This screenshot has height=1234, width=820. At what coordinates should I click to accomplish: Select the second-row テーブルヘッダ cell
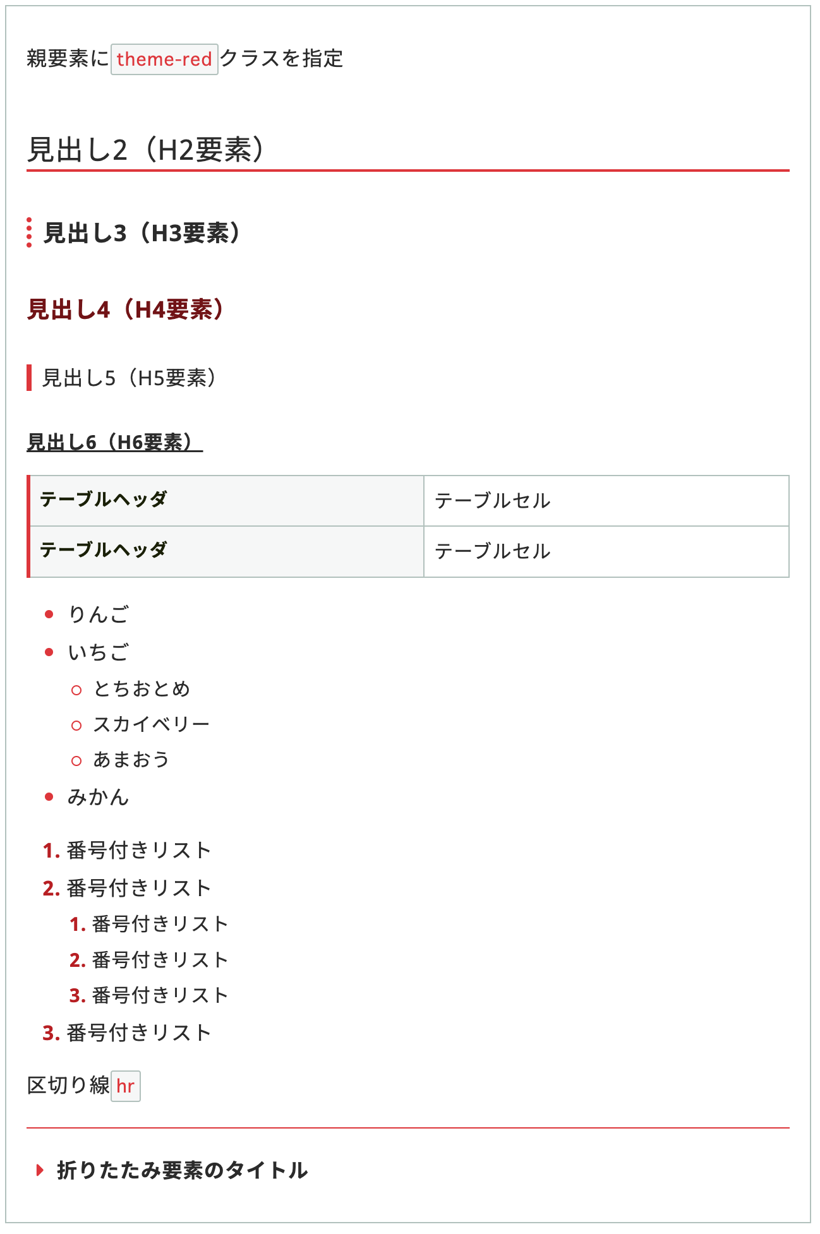(226, 551)
